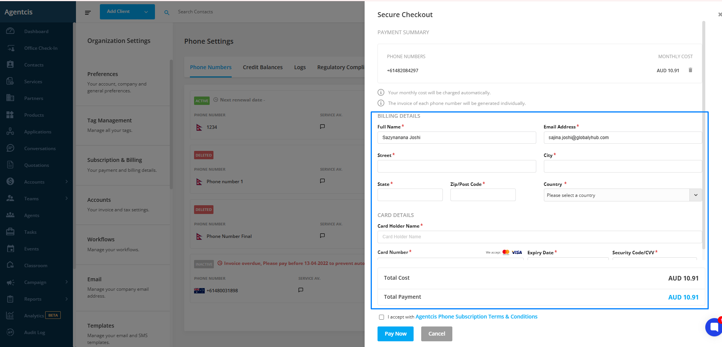Switch to the Logs tab
The image size is (722, 347).
tap(300, 67)
